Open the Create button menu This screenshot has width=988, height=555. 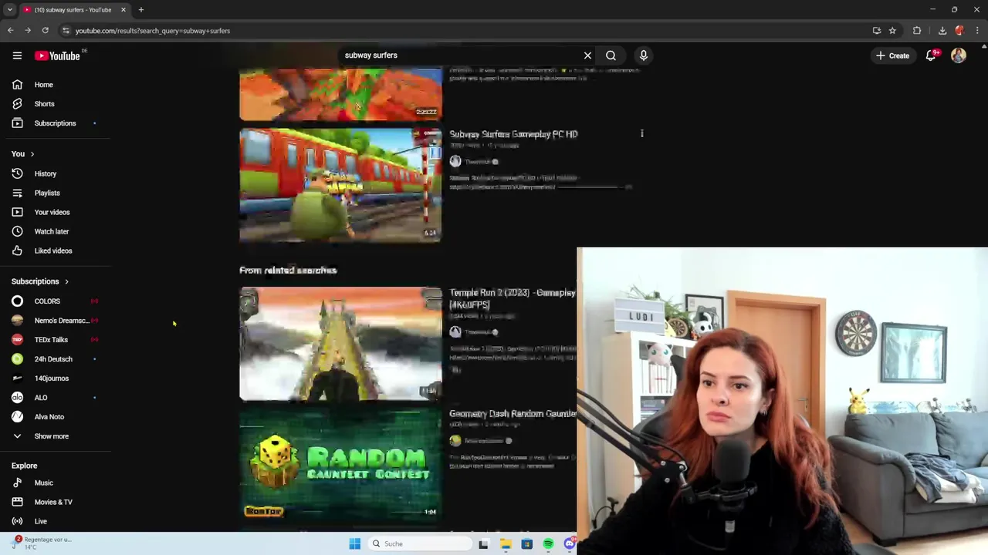892,55
